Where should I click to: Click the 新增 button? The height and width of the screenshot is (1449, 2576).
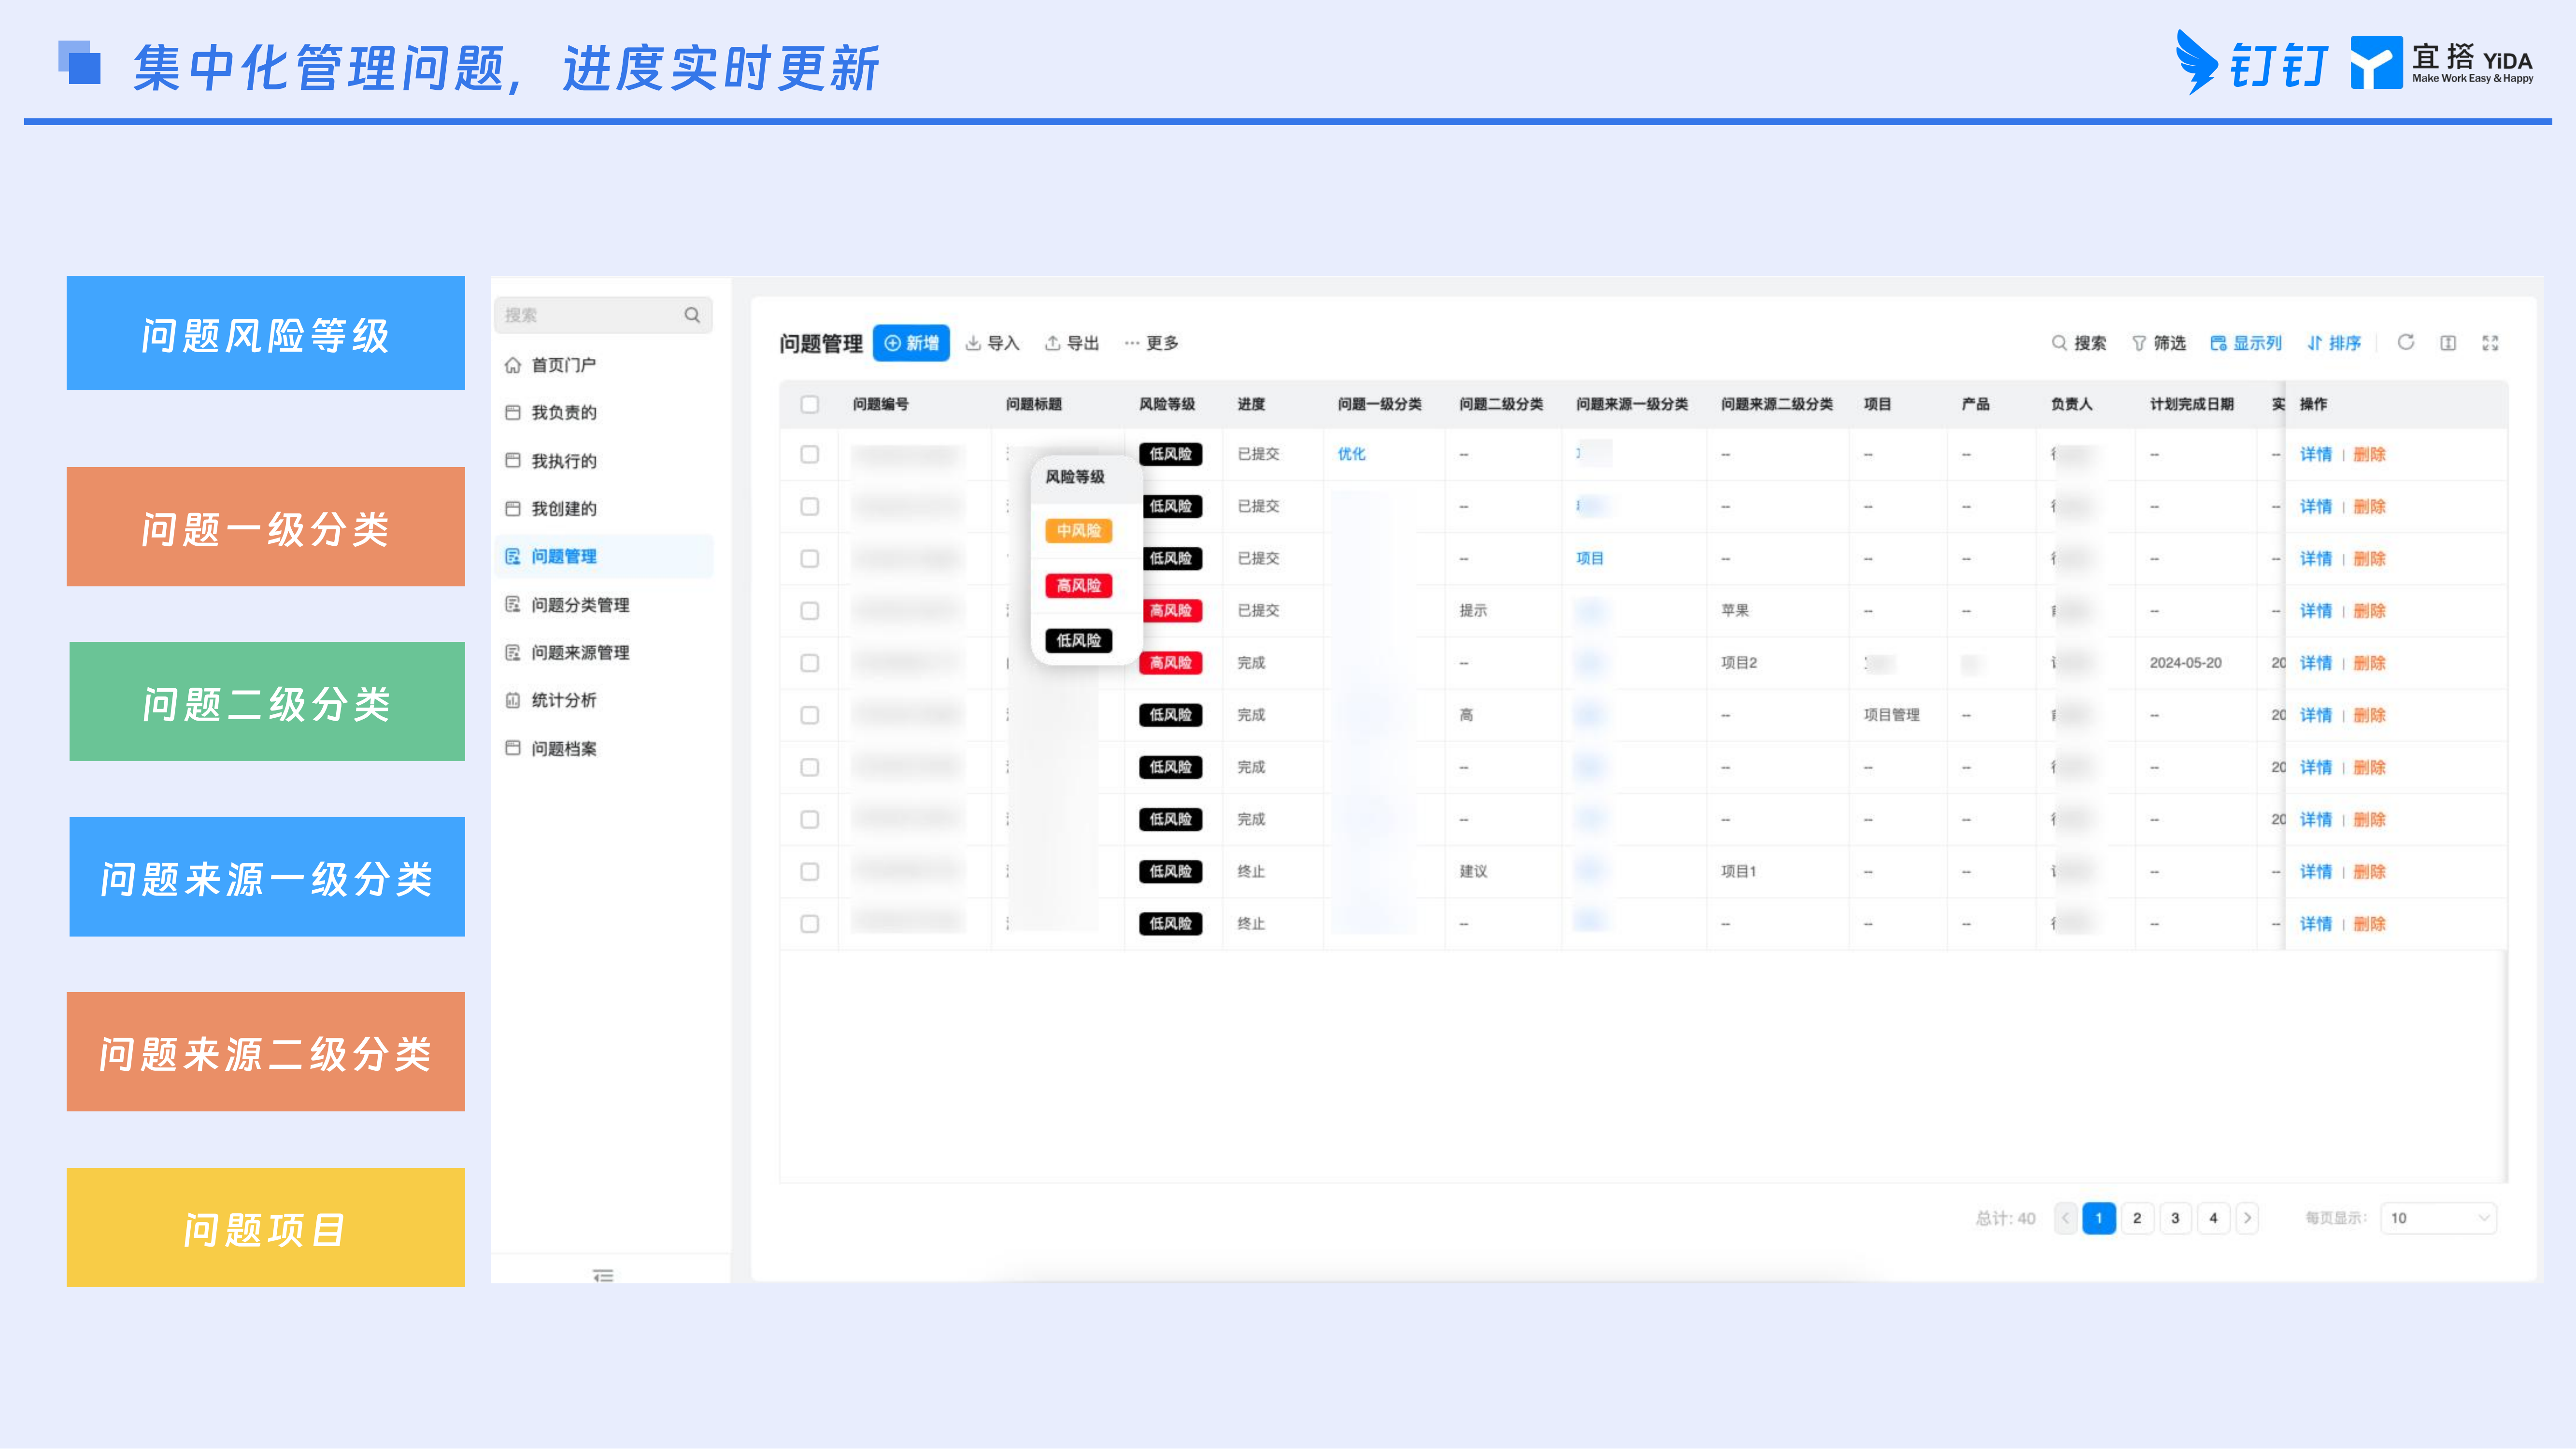(911, 343)
